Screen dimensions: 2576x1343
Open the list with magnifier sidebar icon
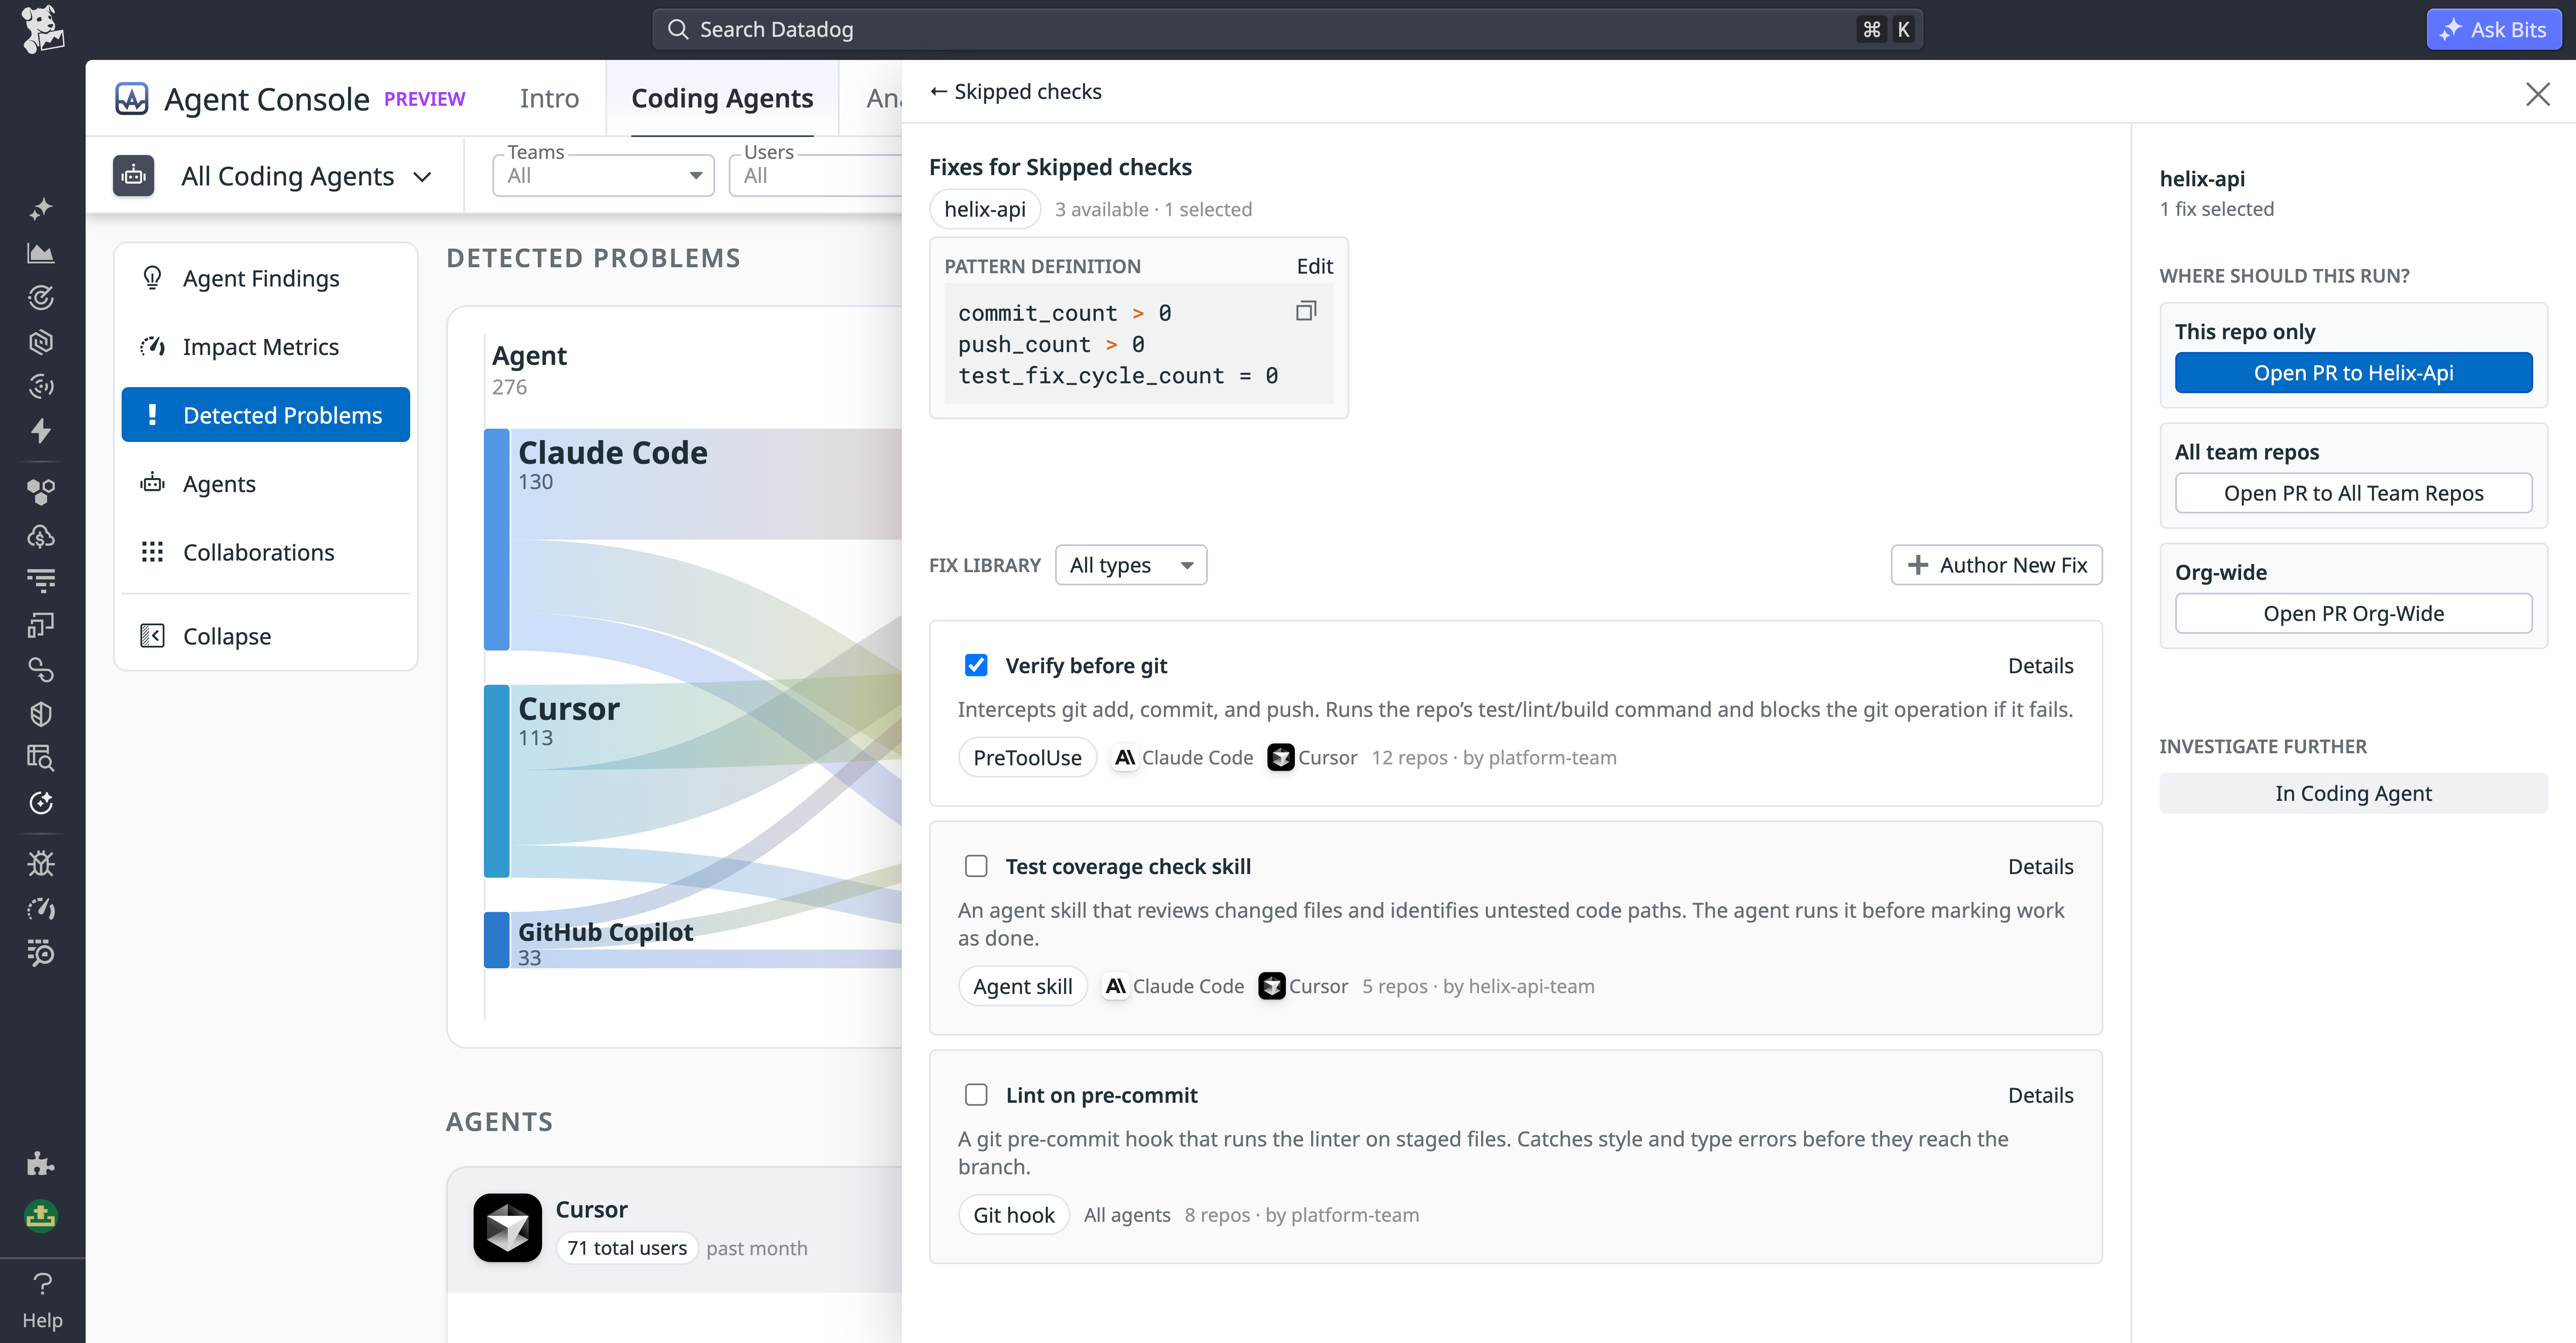(41, 952)
